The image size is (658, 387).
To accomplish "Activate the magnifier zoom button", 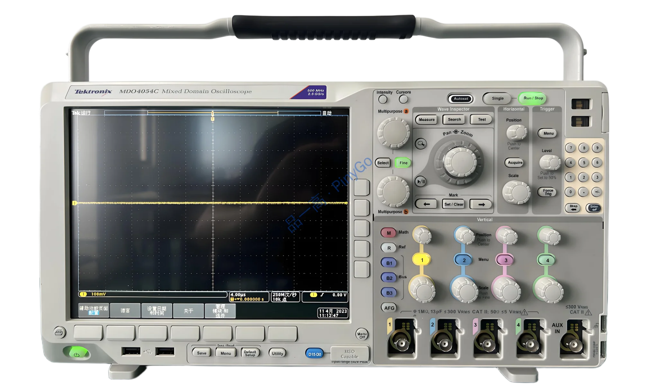I will click(421, 144).
